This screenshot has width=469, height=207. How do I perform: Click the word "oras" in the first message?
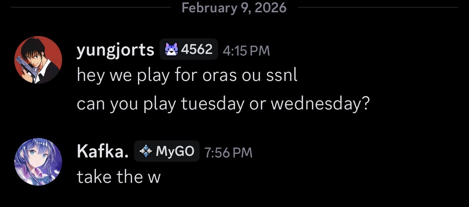[216, 75]
